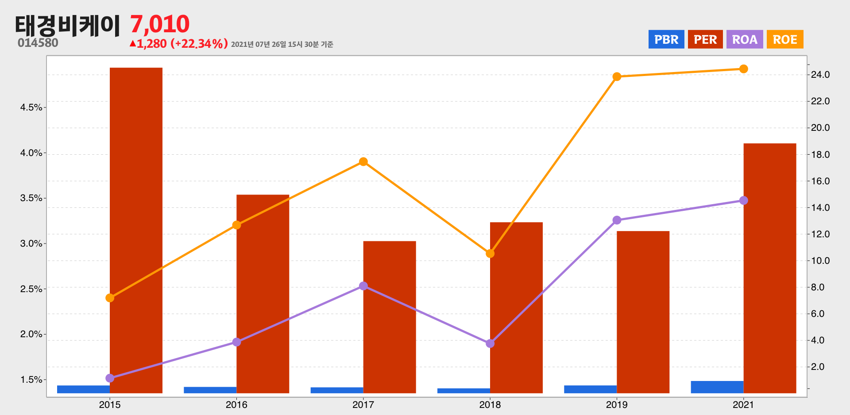Click the 2021 purple ROA data point

(x=744, y=201)
